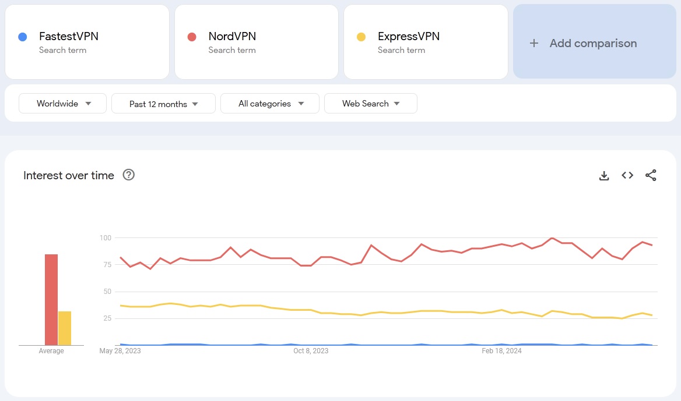Click the blue FastestVPN color dot
Image resolution: width=681 pixels, height=401 pixels.
(x=23, y=37)
